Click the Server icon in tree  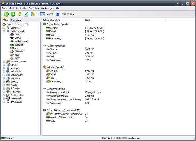pos(8,65)
